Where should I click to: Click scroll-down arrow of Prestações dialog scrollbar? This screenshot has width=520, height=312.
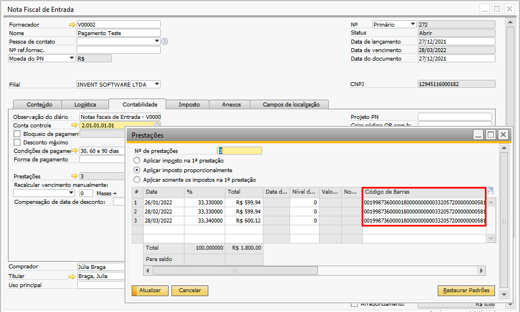click(504, 294)
